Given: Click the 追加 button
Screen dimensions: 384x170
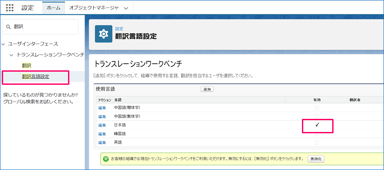Looking at the screenshot, I should click(x=207, y=89).
